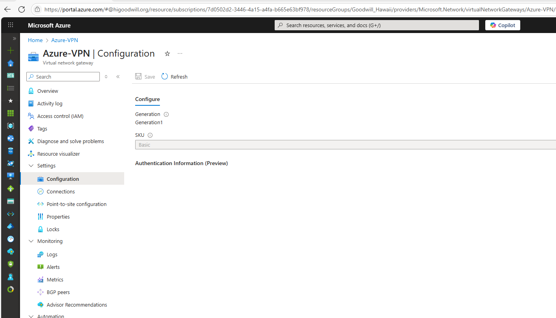Show info tooltip next to Generation
This screenshot has height=318, width=556.
tap(166, 114)
